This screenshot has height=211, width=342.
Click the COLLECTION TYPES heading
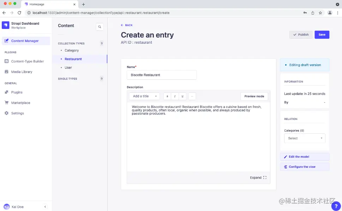(x=71, y=43)
